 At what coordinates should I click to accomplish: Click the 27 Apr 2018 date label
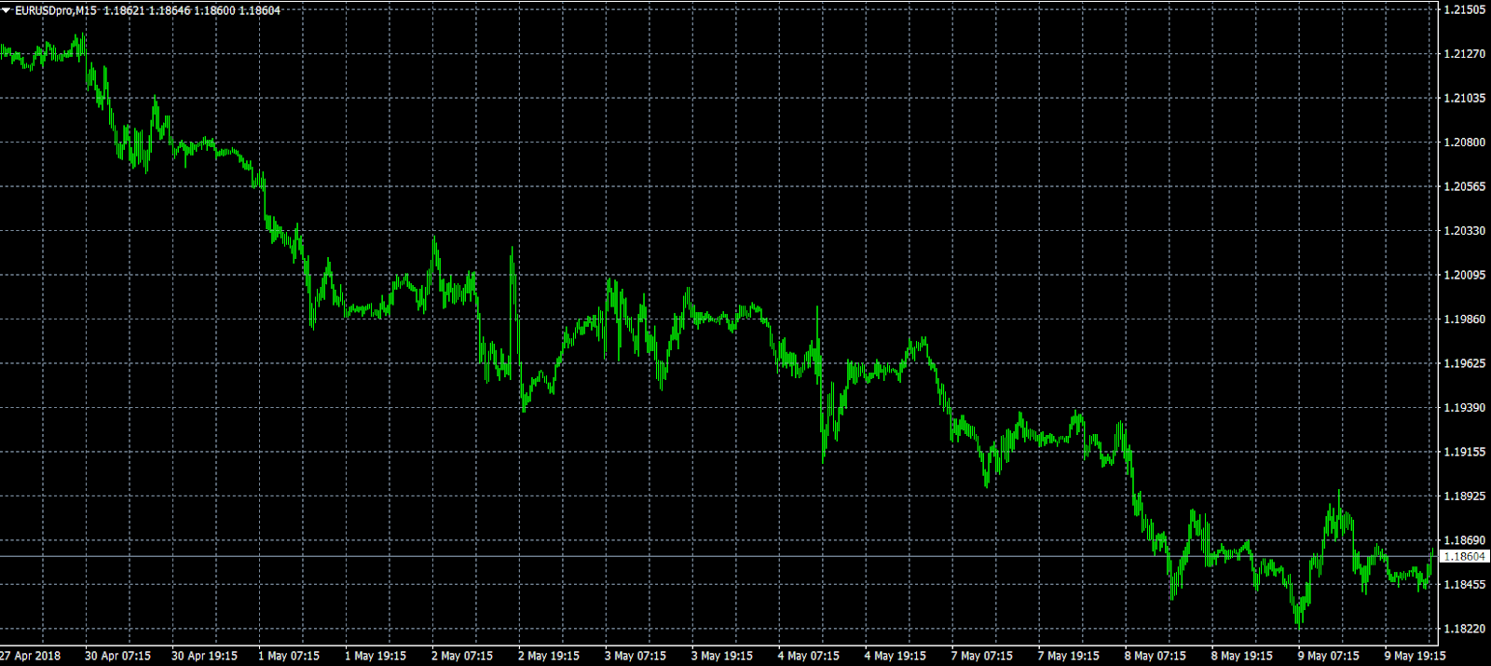coord(31,656)
